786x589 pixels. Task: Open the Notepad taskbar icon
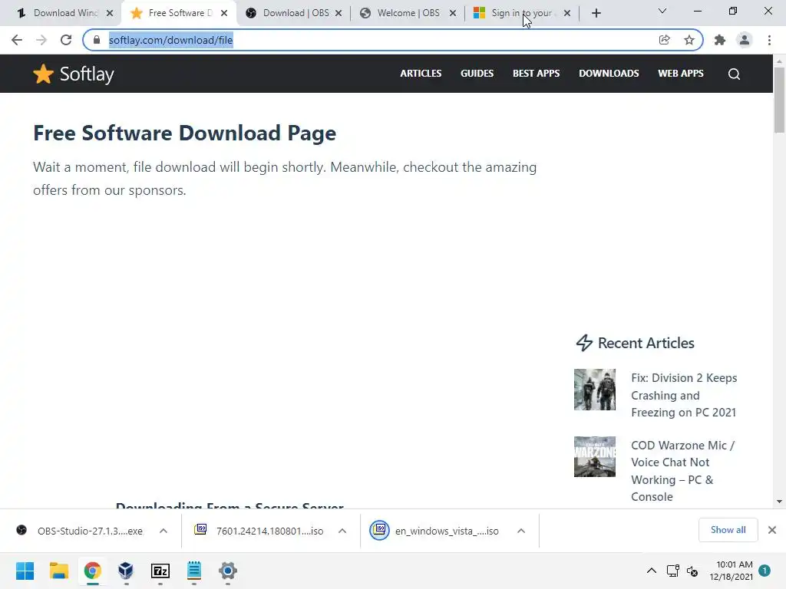194,571
